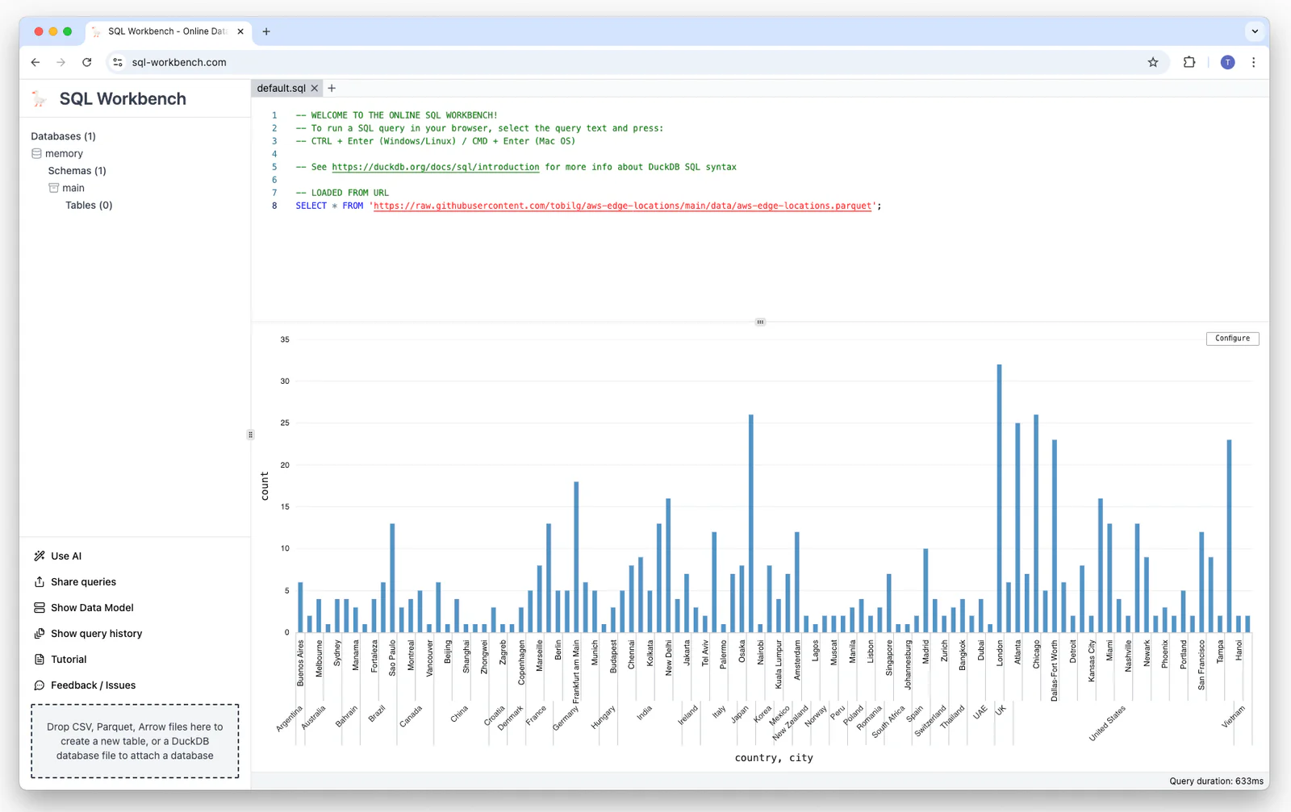Click the Share queries upload icon
Viewport: 1291px width, 812px height.
[x=40, y=581]
